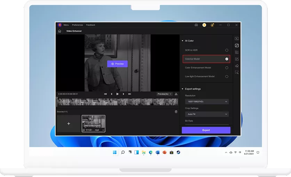Enable the Low-light Enhancement Model option
The image size is (291, 177).
[227, 76]
